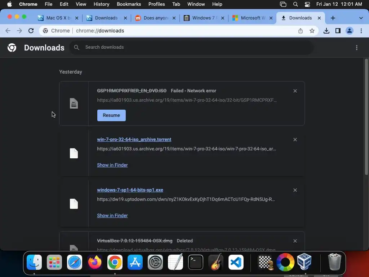Open Control Center in menu bar
369x277 pixels.
[307, 4]
